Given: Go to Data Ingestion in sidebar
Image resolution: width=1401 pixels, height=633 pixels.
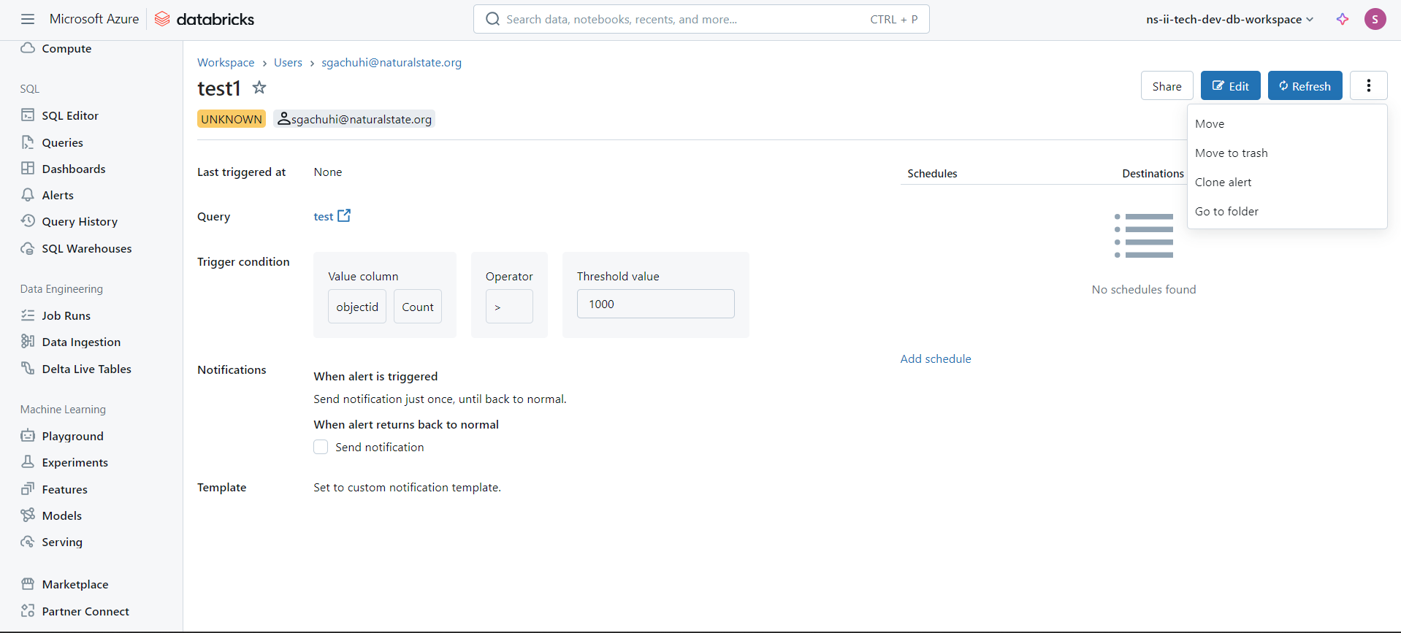Looking at the screenshot, I should [80, 342].
